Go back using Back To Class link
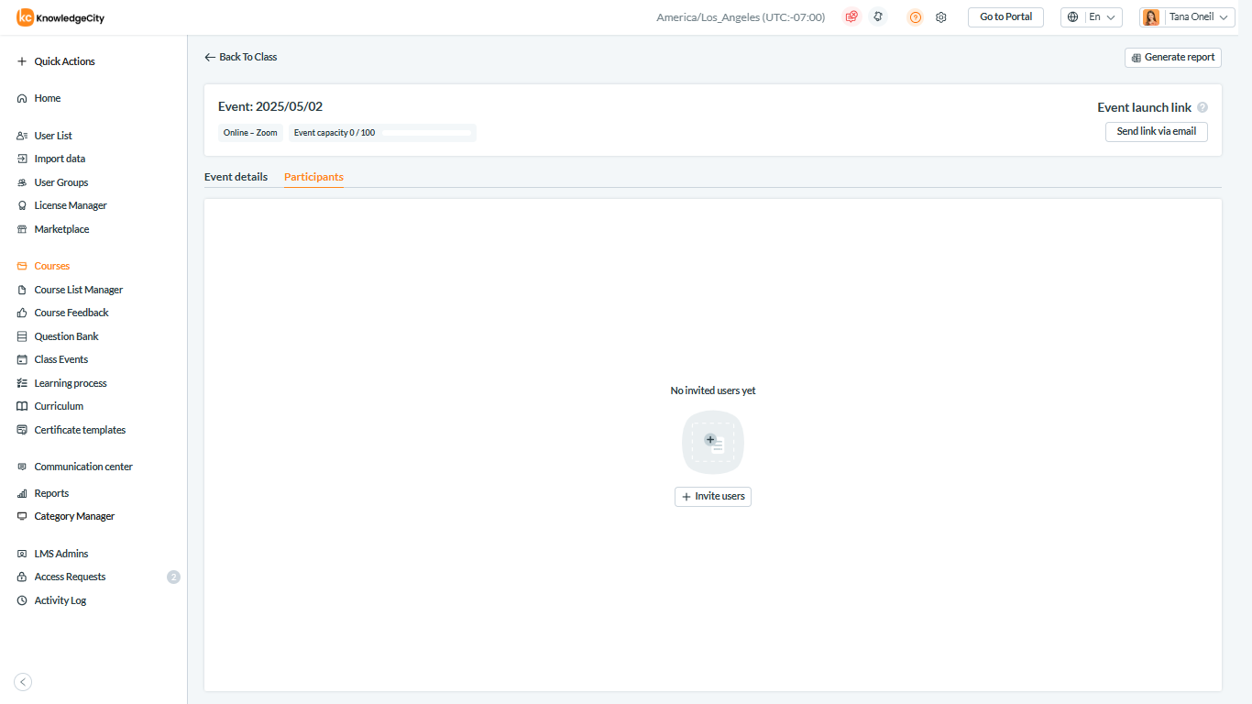The image size is (1252, 704). [x=240, y=57]
